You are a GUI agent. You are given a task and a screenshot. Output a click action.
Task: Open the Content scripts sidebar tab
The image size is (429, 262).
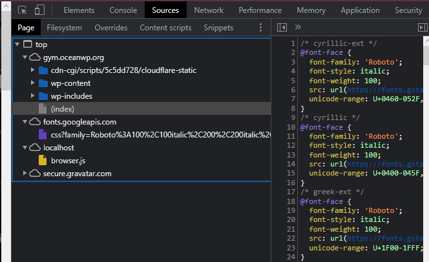point(165,28)
